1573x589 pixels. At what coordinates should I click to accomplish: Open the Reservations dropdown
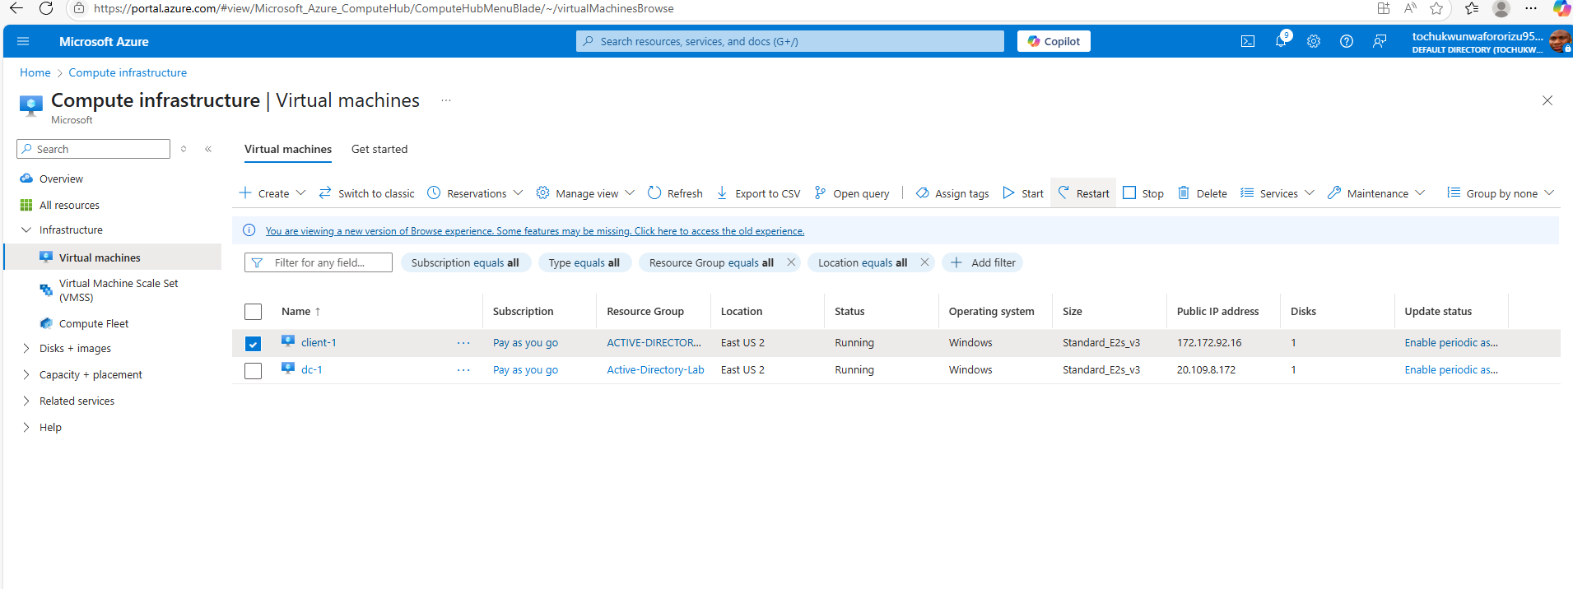pos(475,193)
